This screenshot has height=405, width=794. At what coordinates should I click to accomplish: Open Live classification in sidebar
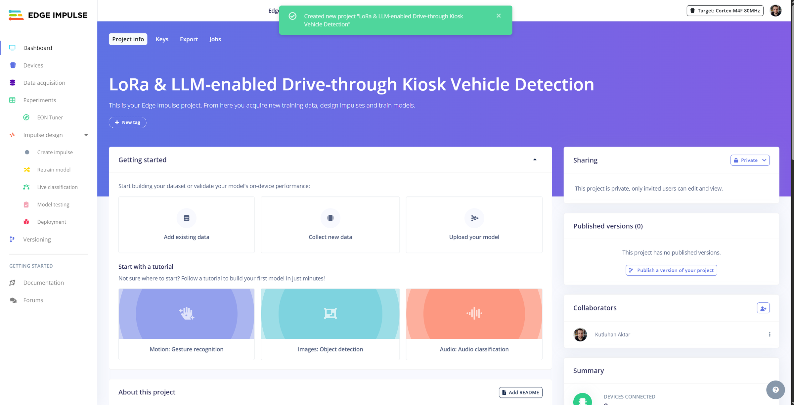[x=57, y=187]
